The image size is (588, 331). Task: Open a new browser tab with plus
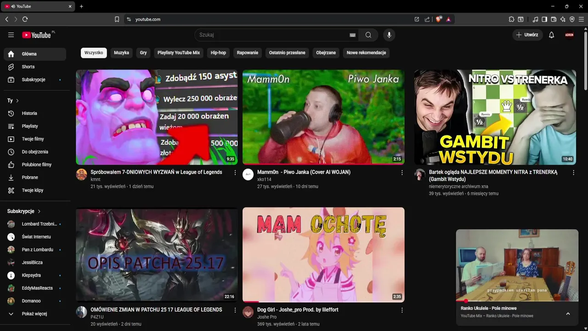tap(81, 6)
